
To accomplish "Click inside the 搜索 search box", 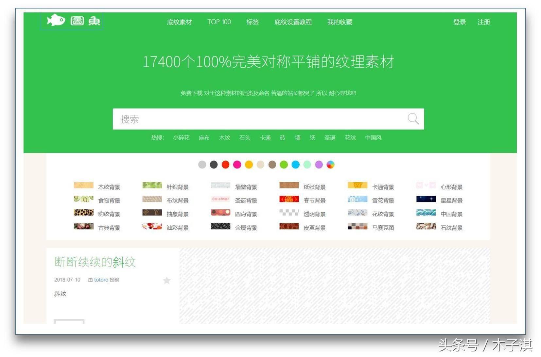I will click(x=229, y=119).
